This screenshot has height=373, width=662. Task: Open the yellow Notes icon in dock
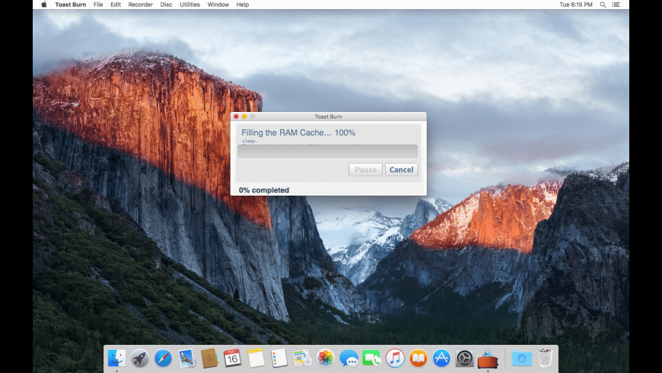[x=256, y=359]
